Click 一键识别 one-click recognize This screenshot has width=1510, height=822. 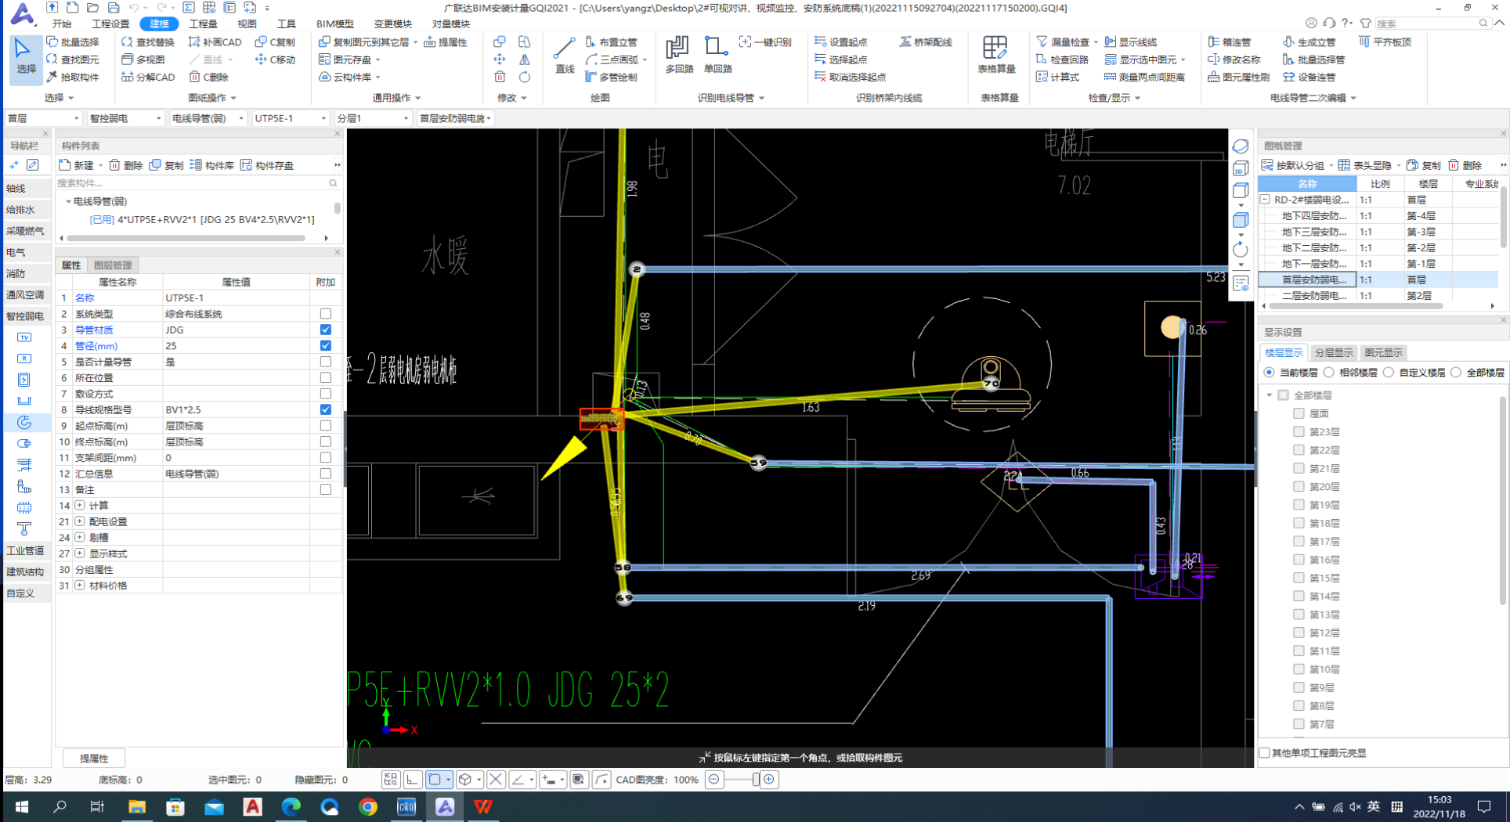pyautogui.click(x=765, y=42)
